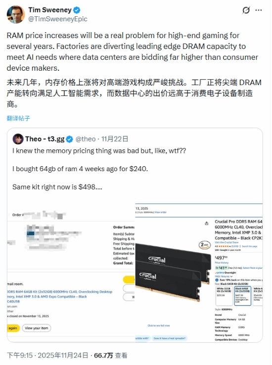Click Theo's avatar in the quoted post
This screenshot has width=272, height=365.
tap(18, 139)
